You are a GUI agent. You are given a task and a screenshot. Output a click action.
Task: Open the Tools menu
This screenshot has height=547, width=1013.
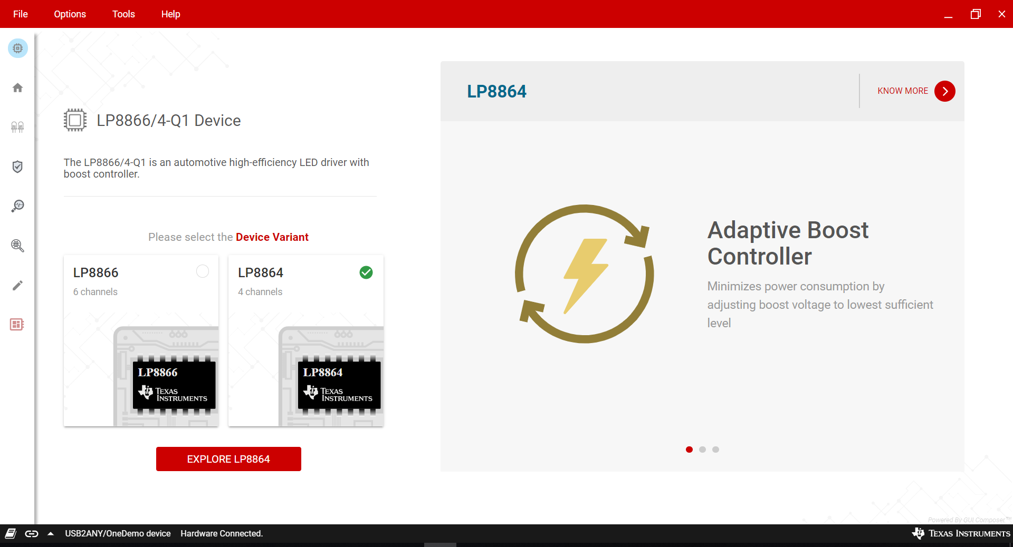click(x=123, y=14)
